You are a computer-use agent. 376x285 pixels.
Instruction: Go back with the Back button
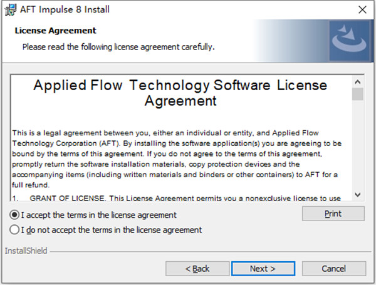(x=197, y=268)
